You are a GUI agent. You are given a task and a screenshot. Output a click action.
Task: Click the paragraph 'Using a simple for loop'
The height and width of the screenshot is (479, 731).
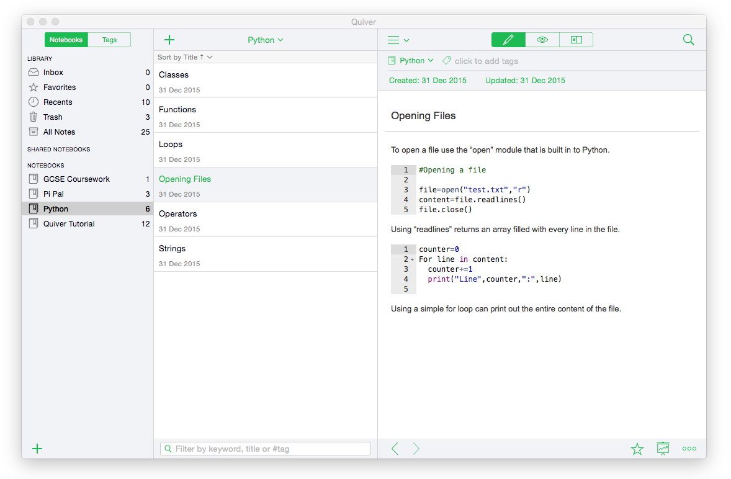click(x=506, y=309)
